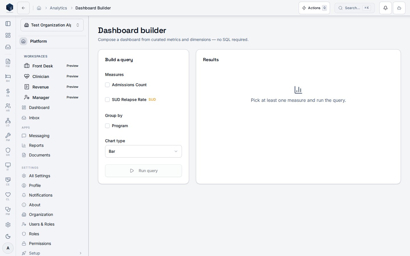Image resolution: width=410 pixels, height=256 pixels.
Task: Toggle dark mode moon icon
Action: pos(8,236)
